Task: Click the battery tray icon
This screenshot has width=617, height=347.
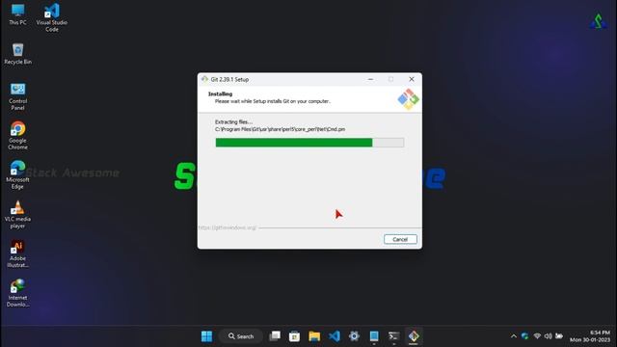Action: [x=559, y=336]
